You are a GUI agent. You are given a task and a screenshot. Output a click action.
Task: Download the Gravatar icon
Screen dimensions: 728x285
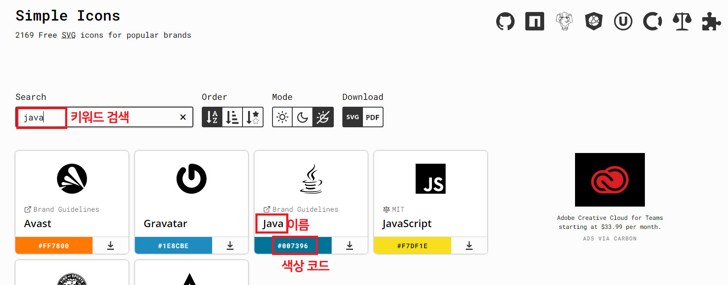(x=230, y=246)
